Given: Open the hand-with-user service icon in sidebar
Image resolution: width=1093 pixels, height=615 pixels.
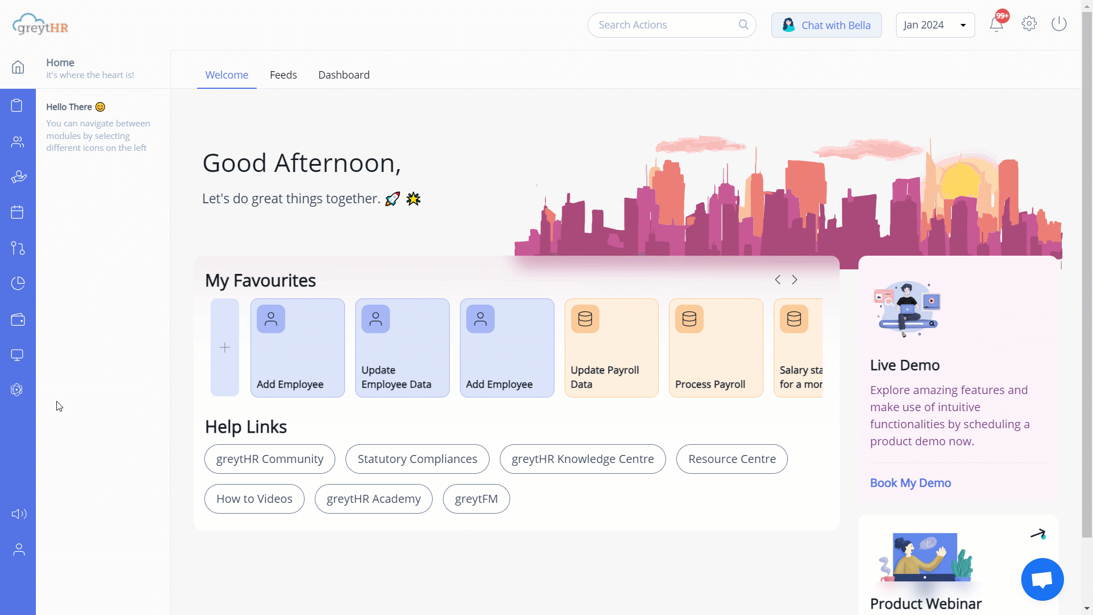Looking at the screenshot, I should click(x=19, y=177).
